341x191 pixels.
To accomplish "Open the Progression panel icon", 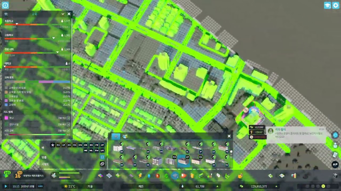I will (x=271, y=176).
